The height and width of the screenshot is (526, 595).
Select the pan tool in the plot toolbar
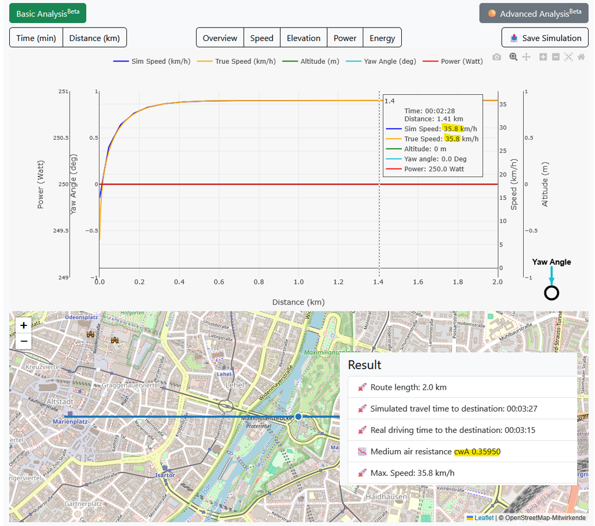(527, 57)
